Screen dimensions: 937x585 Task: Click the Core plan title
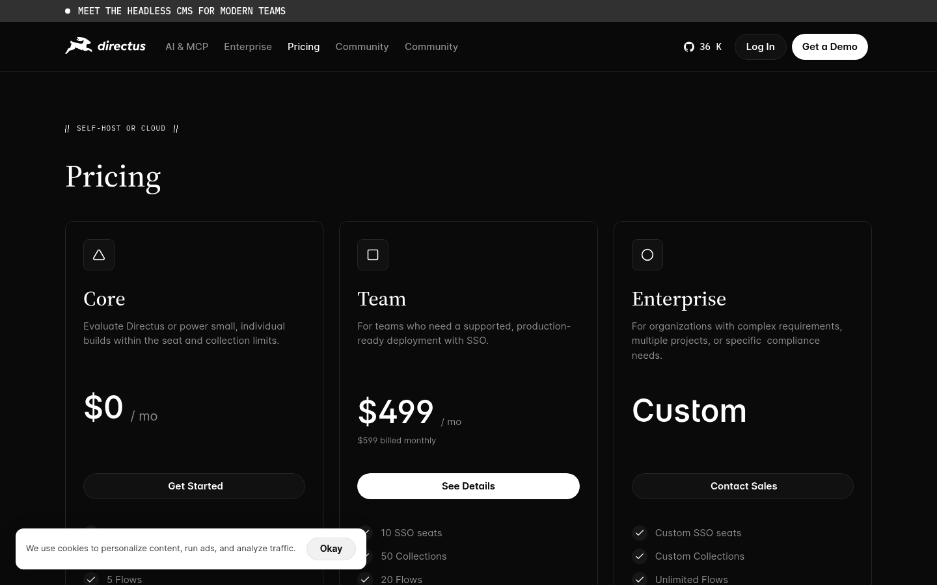[x=104, y=299]
